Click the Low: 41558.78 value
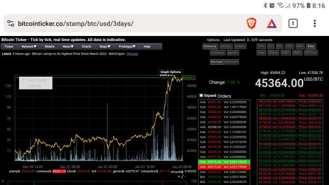Image resolution: width=329 pixels, height=185 pixels. coord(310,73)
